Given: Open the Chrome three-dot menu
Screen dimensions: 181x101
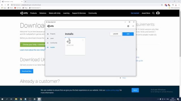Looking at the screenshot, I should click(179, 5).
